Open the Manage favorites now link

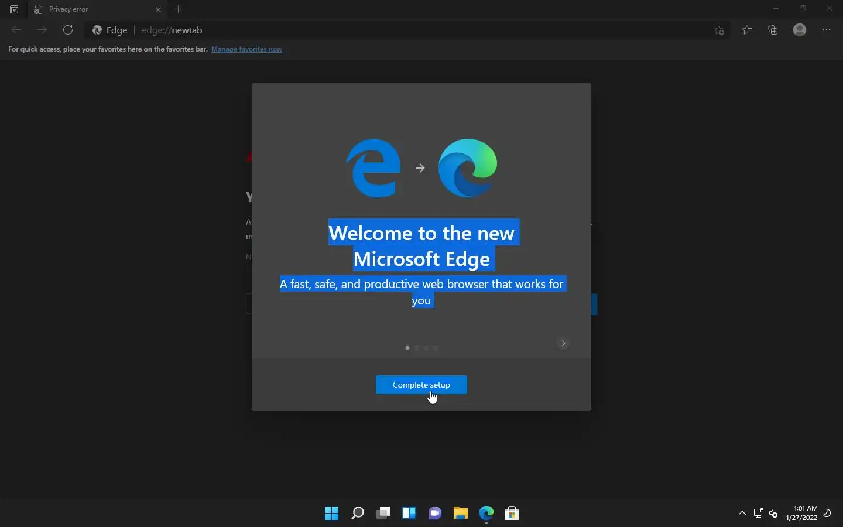(246, 49)
